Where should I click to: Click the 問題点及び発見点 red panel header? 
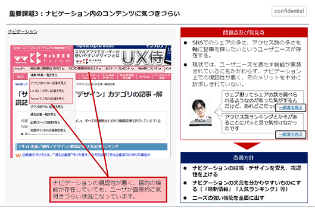point(244,33)
